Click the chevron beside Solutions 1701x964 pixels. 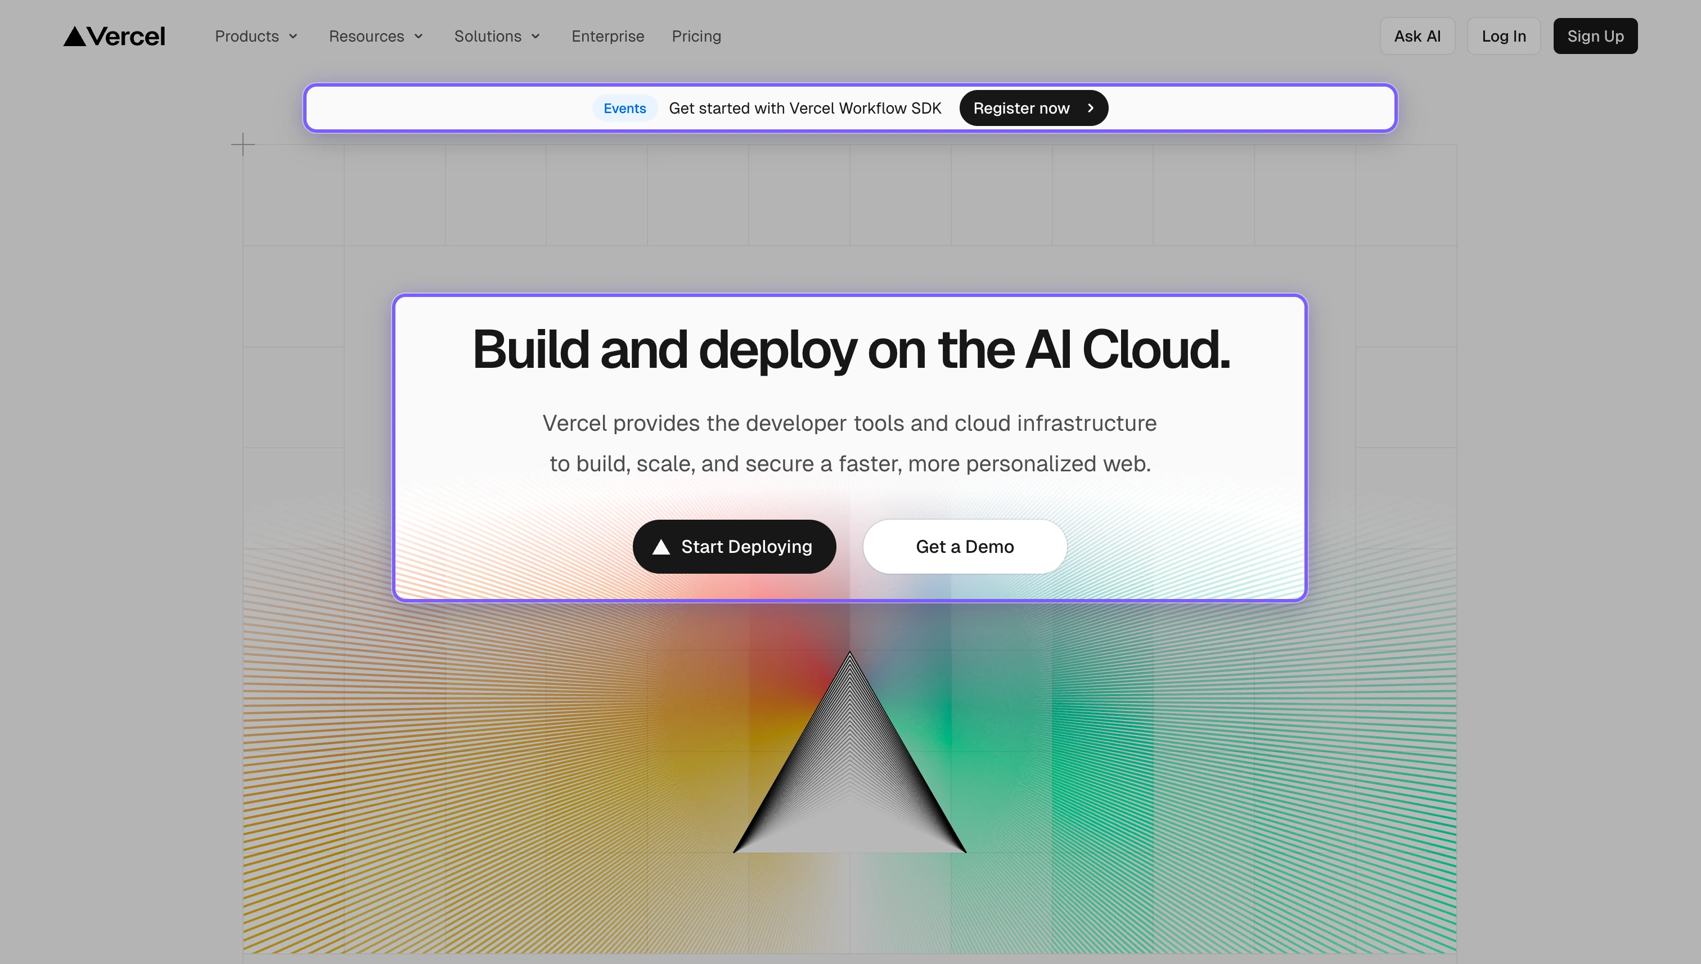coord(536,37)
